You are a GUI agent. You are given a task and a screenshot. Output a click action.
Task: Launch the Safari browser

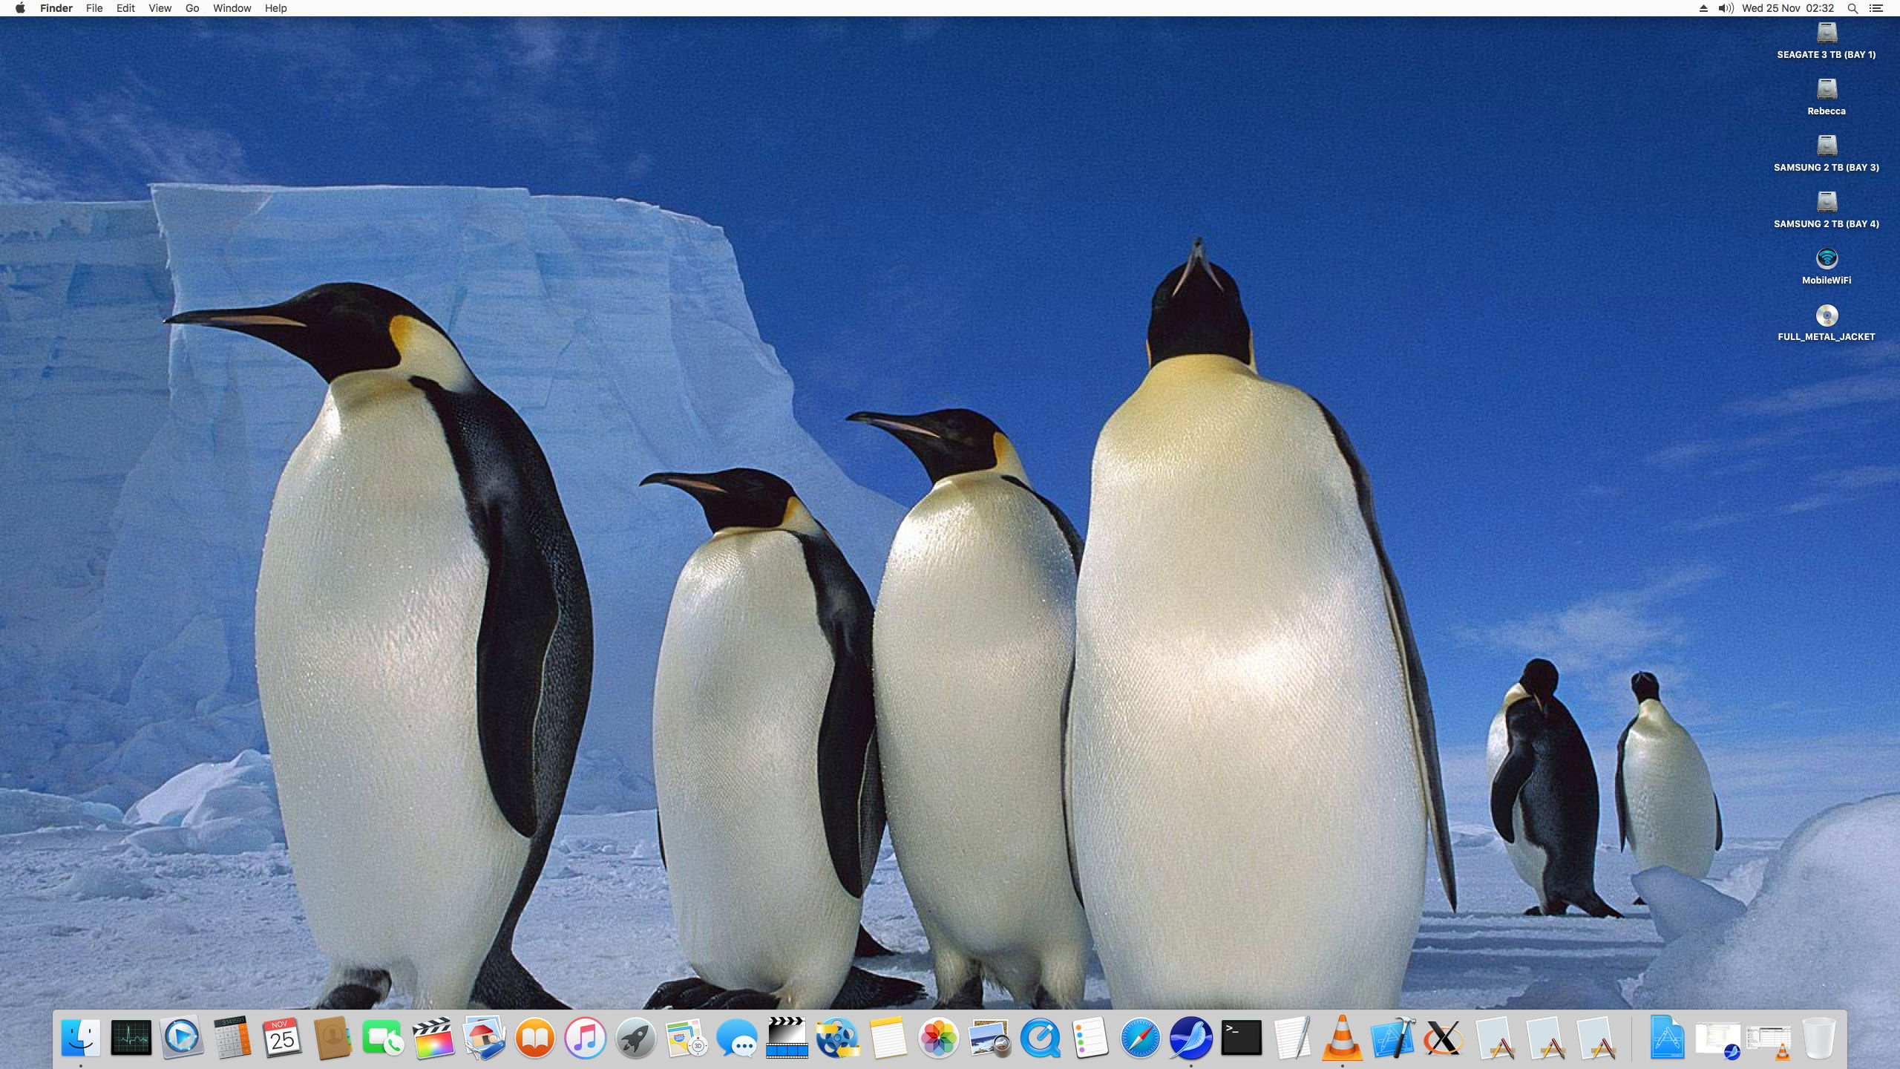click(x=1141, y=1037)
